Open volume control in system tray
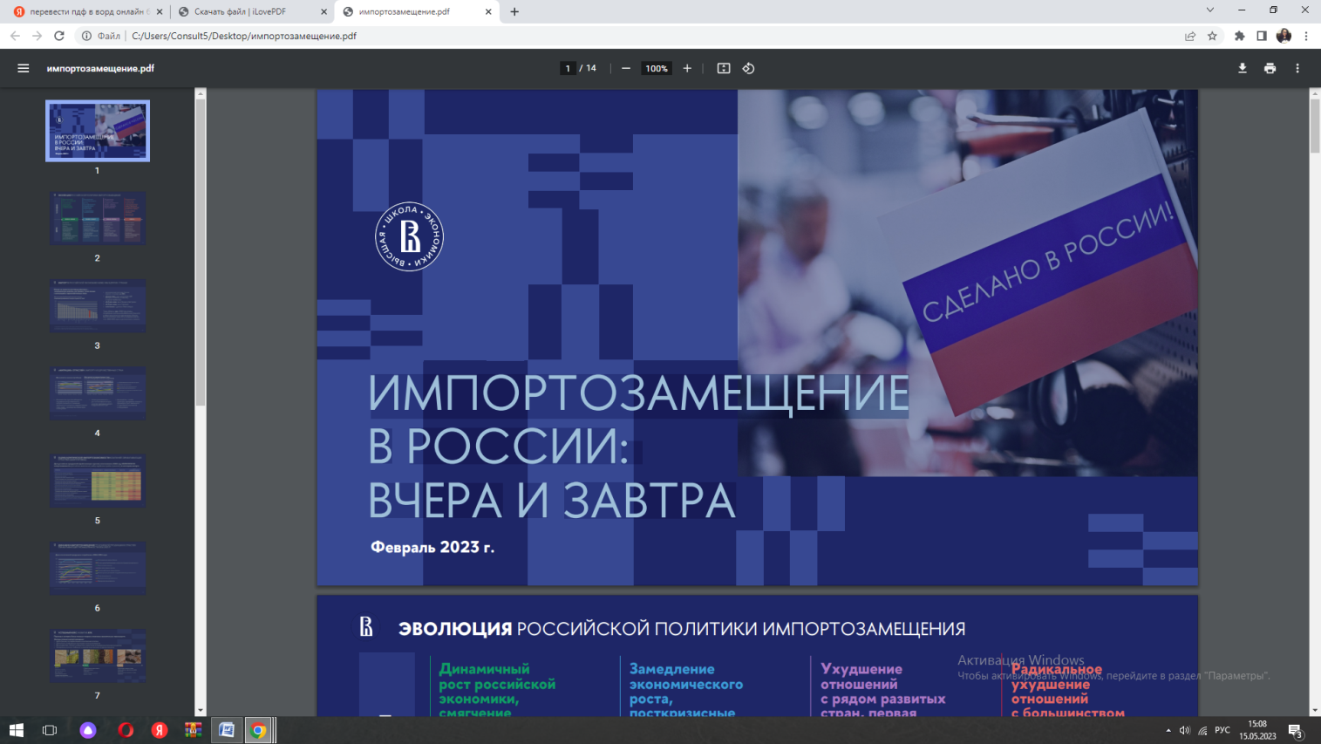Screen dimensions: 1321x744 [x=1184, y=730]
